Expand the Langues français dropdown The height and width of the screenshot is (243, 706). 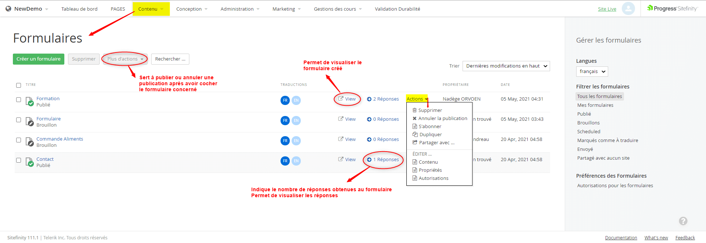click(x=592, y=72)
